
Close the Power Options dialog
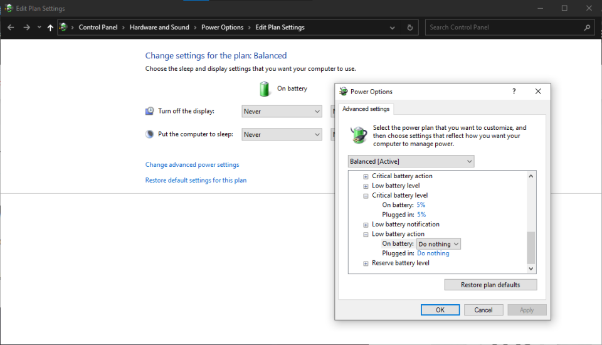click(x=538, y=92)
